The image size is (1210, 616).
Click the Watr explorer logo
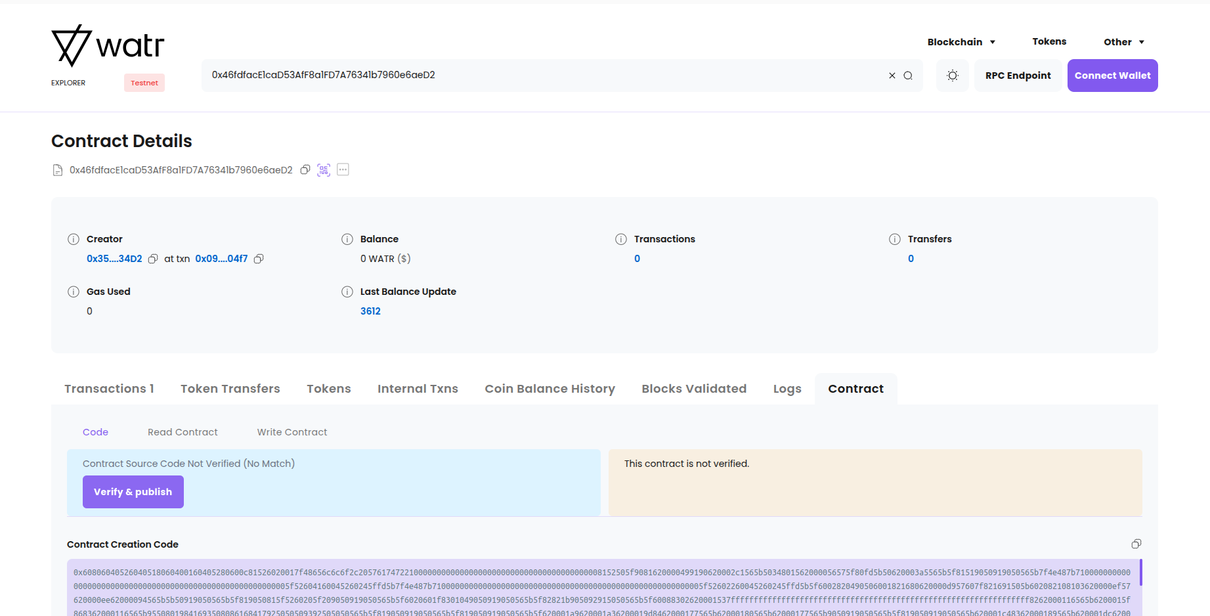108,46
